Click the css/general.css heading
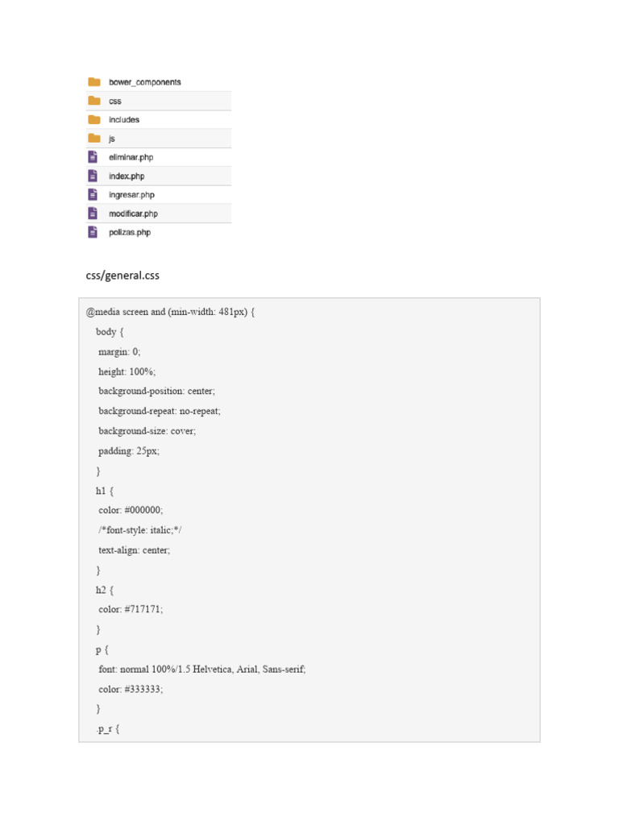The width and height of the screenshot is (619, 825). tap(123, 276)
